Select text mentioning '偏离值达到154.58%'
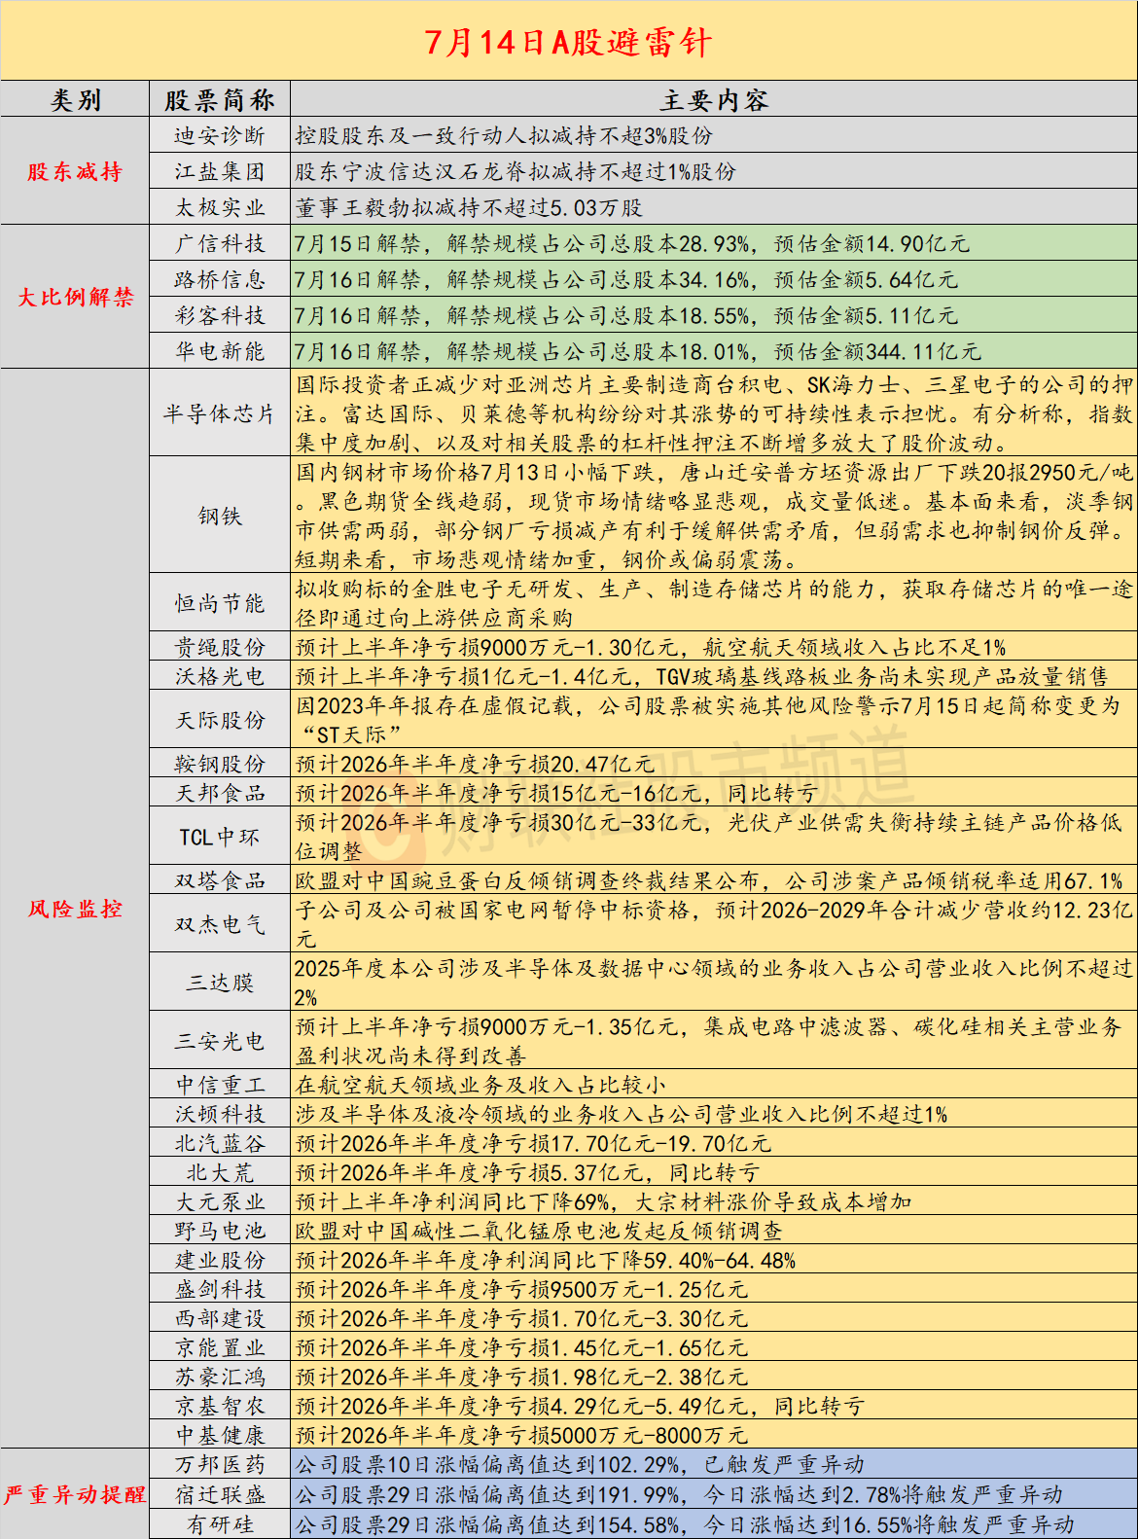Image resolution: width=1138 pixels, height=1539 pixels. pyautogui.click(x=685, y=1524)
